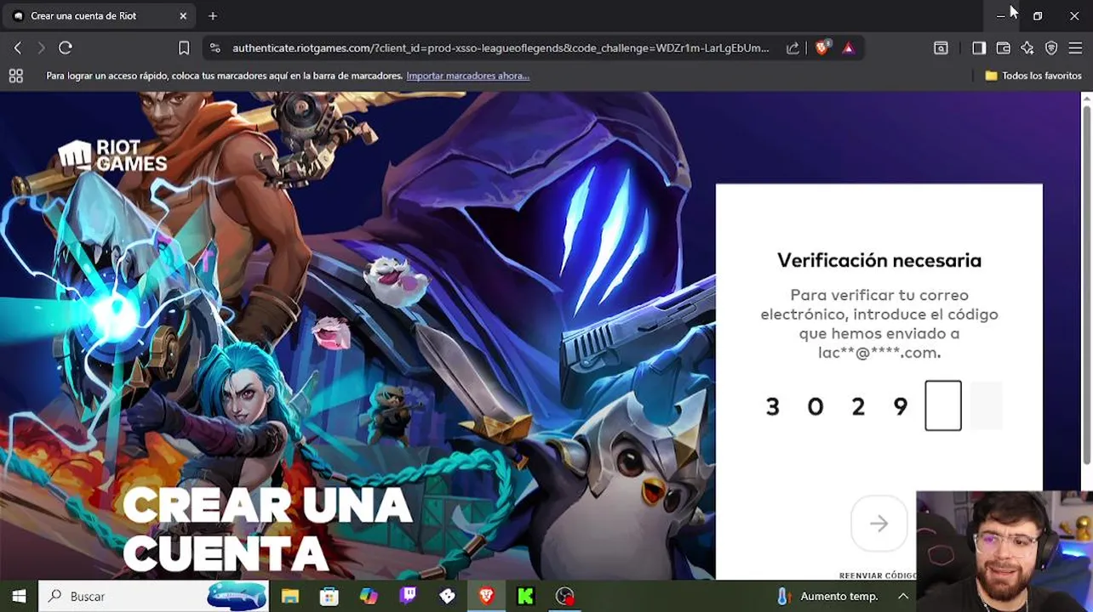This screenshot has width=1093, height=612.
Task: Minimize the browser window
Action: [1000, 15]
